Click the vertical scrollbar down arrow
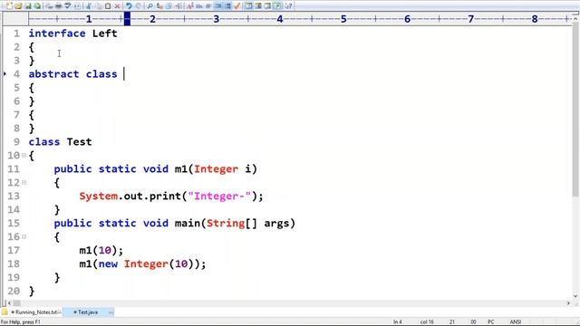580x326 pixels. click(575, 296)
